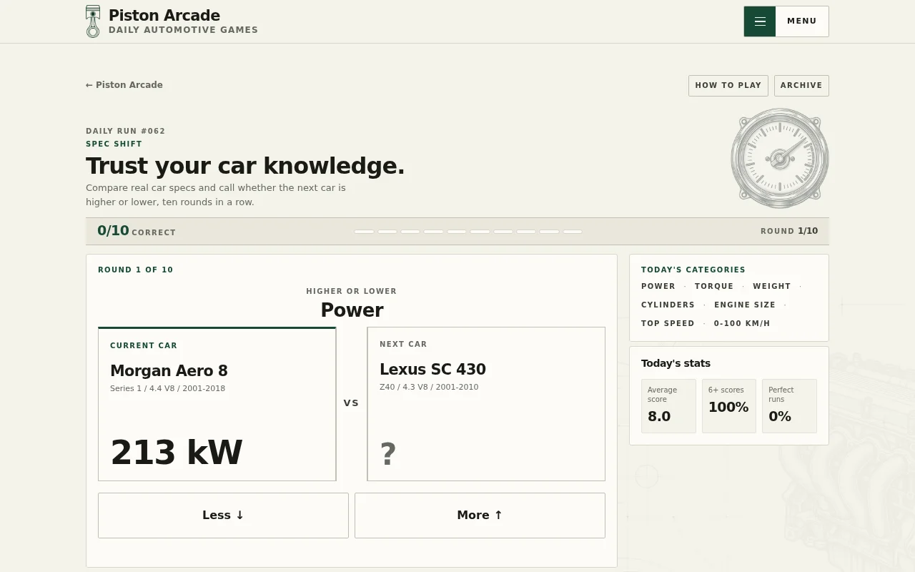Image resolution: width=915 pixels, height=572 pixels.
Task: Click the 'Z40 / 4.3 V8 / 2001-2010' subtitle
Action: (x=429, y=387)
